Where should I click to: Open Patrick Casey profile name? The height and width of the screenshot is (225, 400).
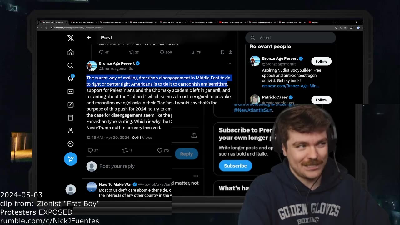click(x=275, y=97)
